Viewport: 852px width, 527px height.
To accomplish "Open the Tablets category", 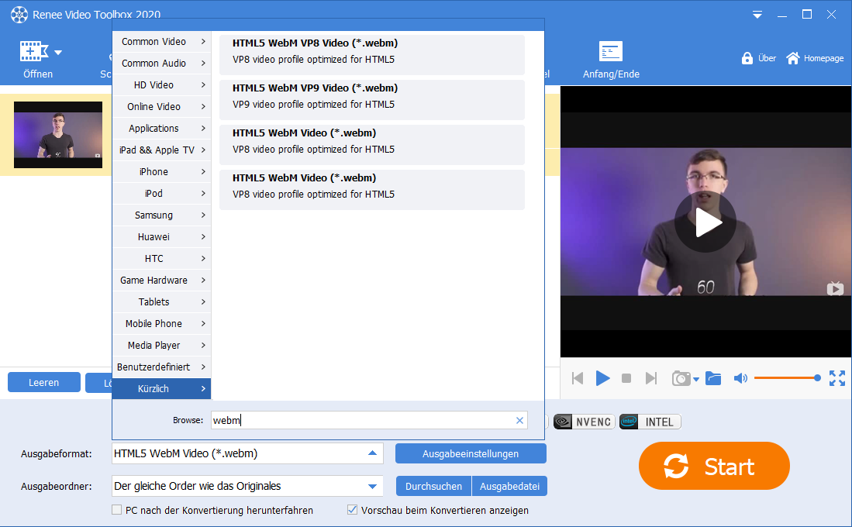I will (x=161, y=302).
